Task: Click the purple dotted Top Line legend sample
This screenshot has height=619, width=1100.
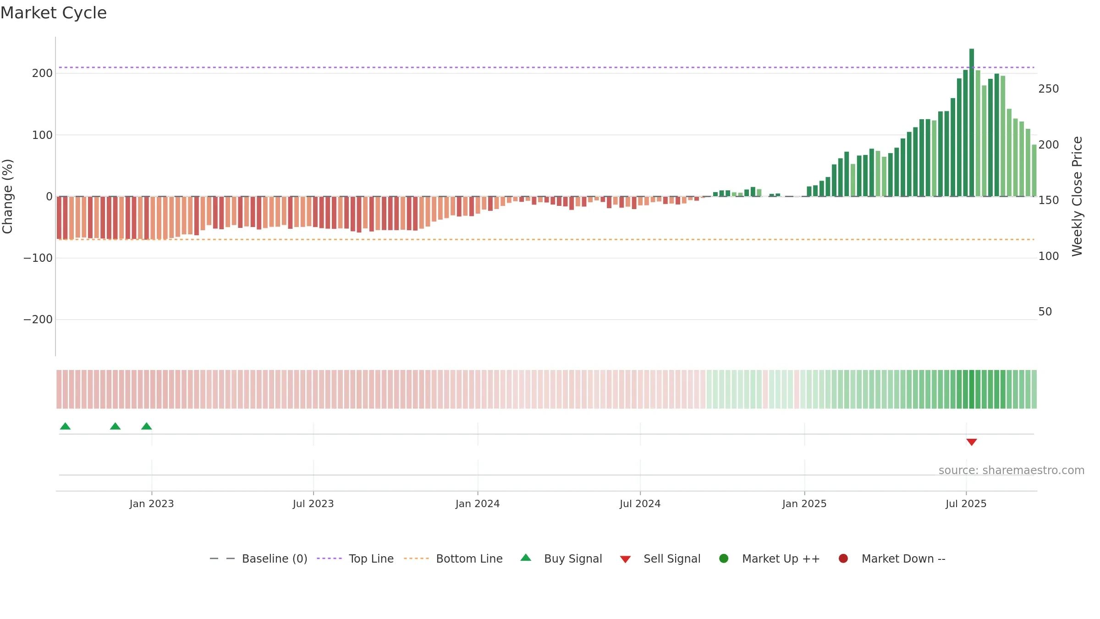Action: click(x=329, y=558)
